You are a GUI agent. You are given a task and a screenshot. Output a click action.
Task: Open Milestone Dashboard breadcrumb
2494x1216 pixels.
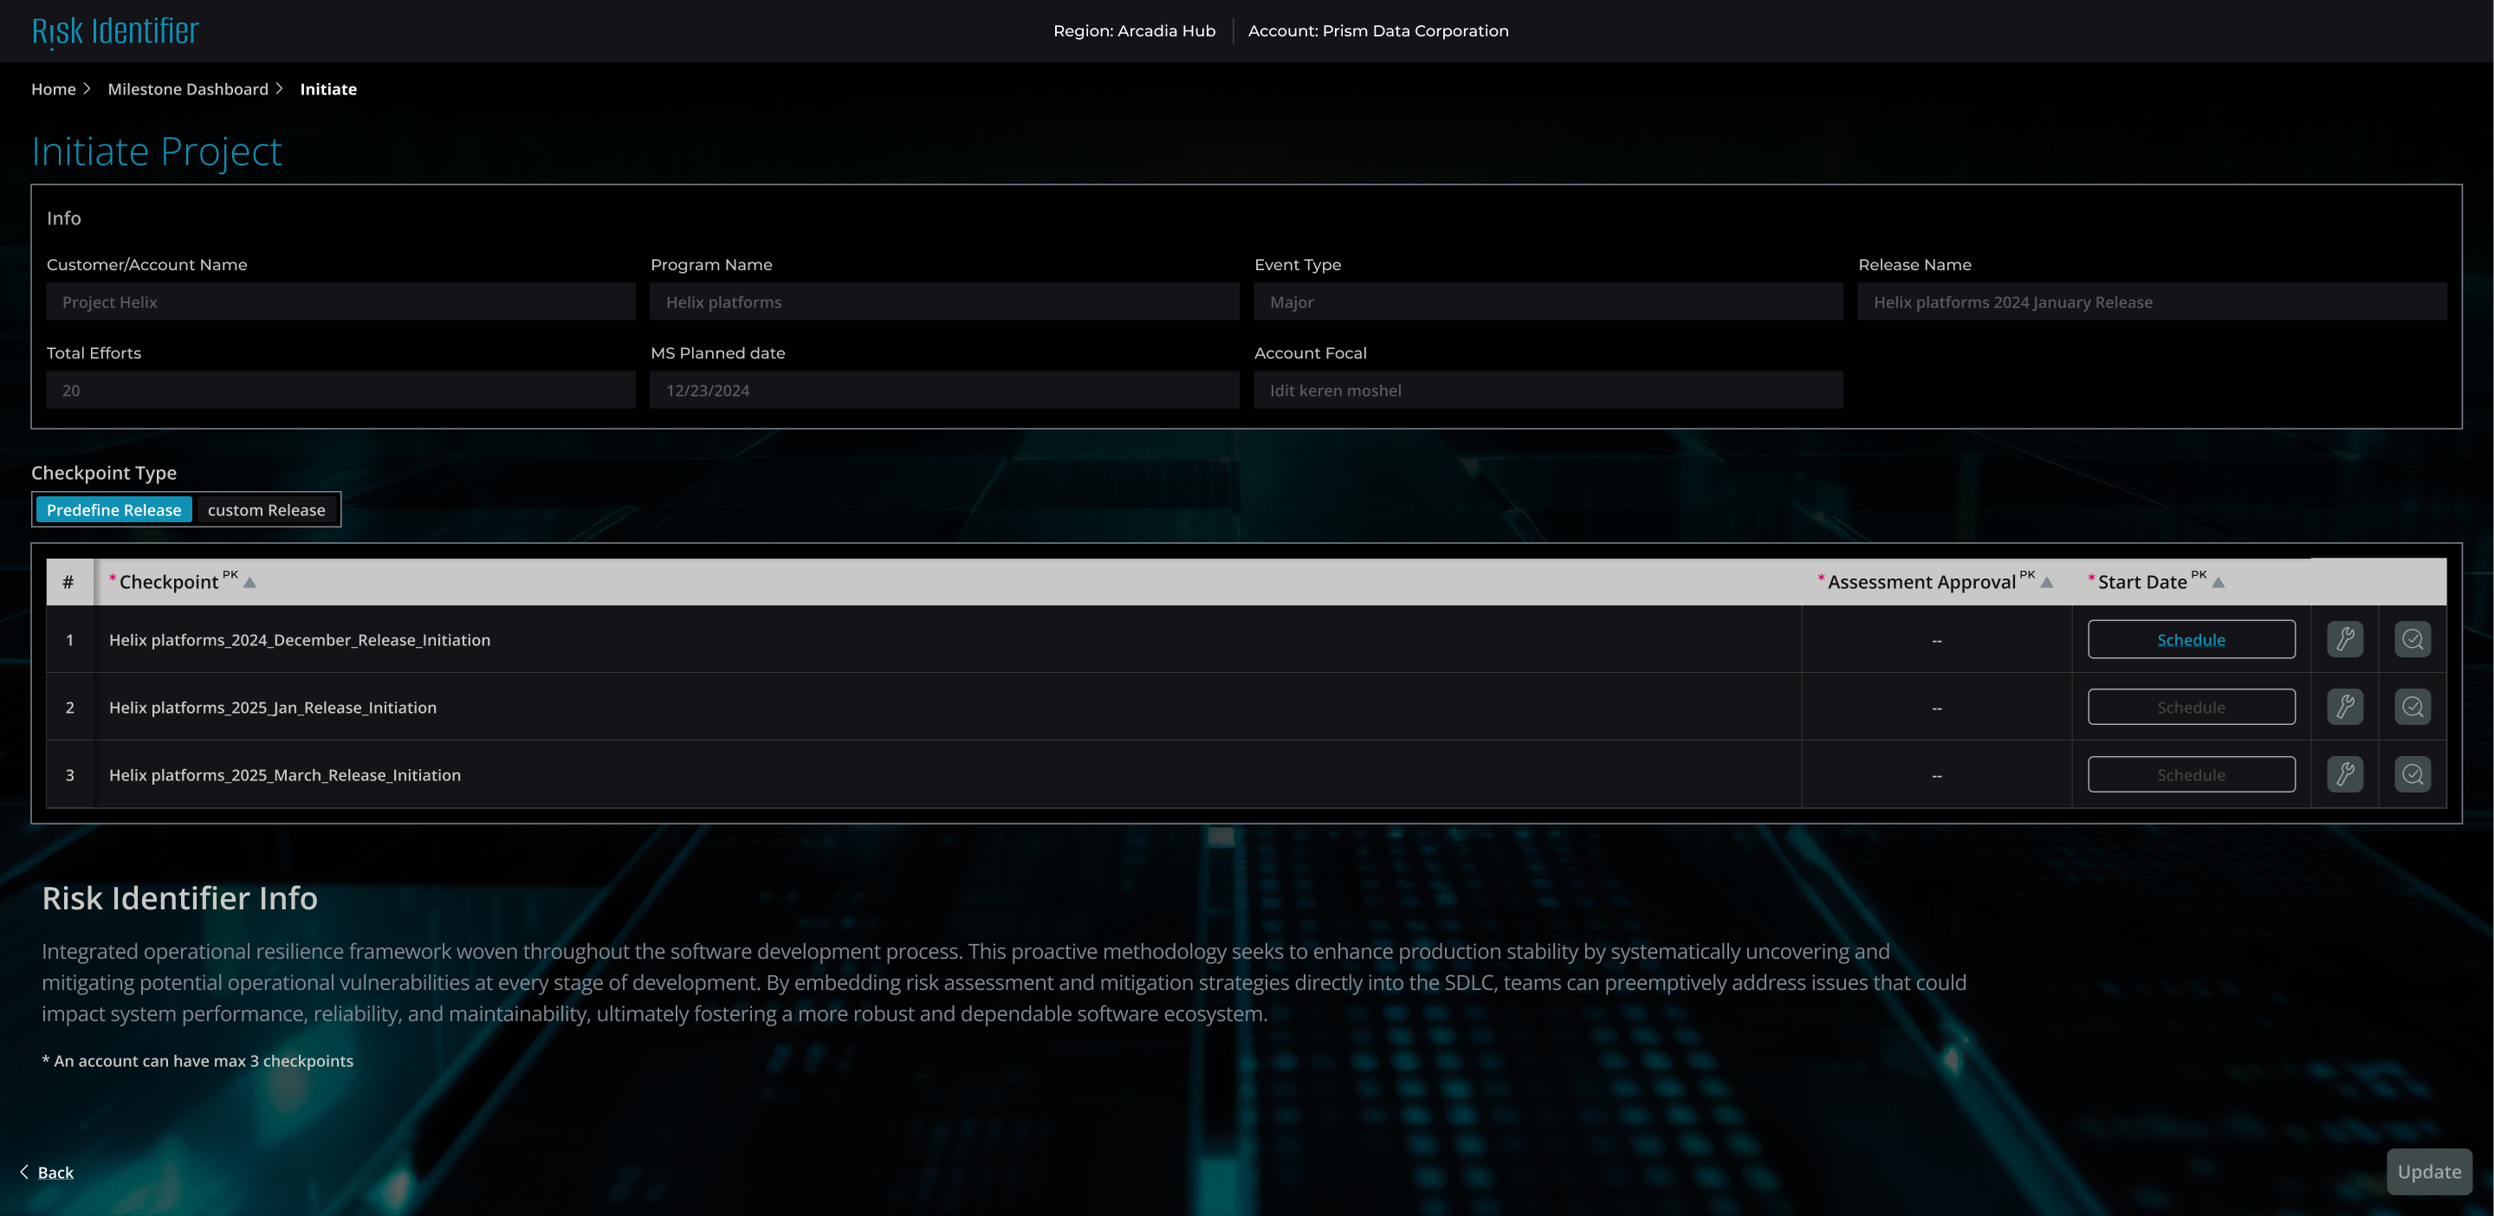188,89
